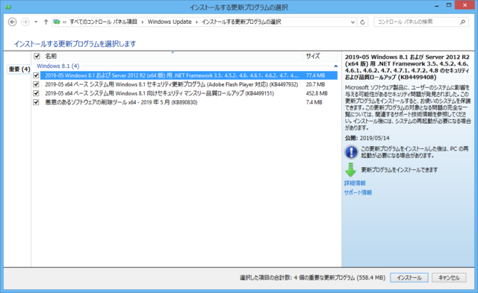Image resolution: width=478 pixels, height=293 pixels.
Task: Uncheck the KB4499408 .NET Framework update
Action: 36,75
